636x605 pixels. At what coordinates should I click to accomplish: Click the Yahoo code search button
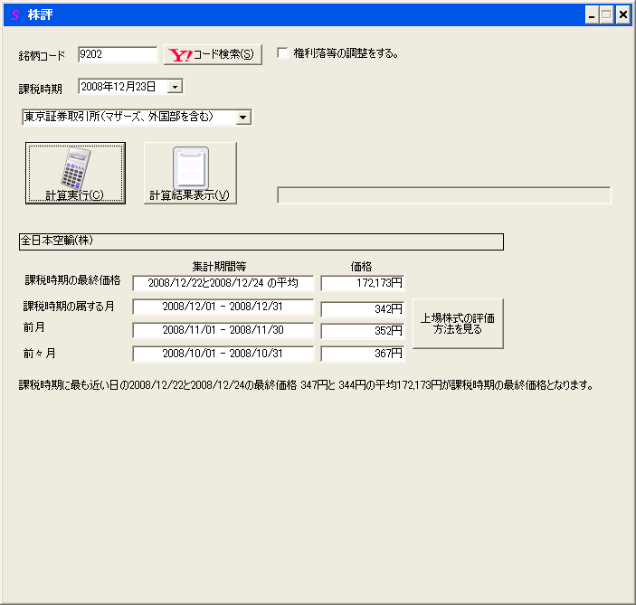(213, 54)
